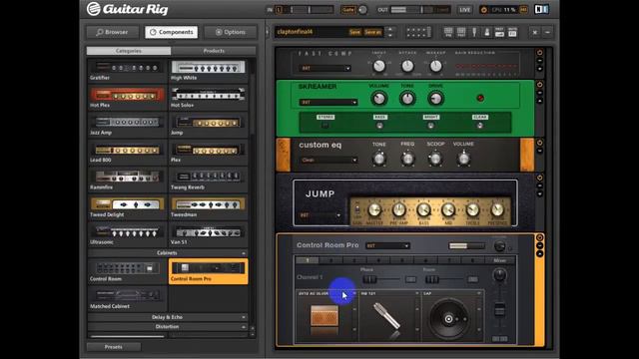The image size is (639, 359).
Task: Toggle the audio engine power button
Action: point(483,9)
